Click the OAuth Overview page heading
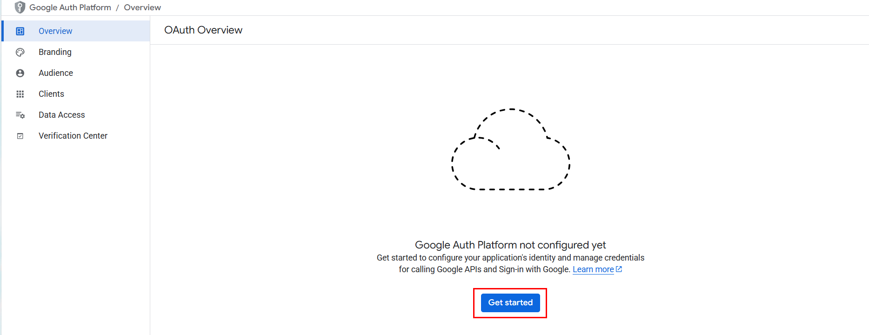This screenshot has height=335, width=869. pos(203,30)
